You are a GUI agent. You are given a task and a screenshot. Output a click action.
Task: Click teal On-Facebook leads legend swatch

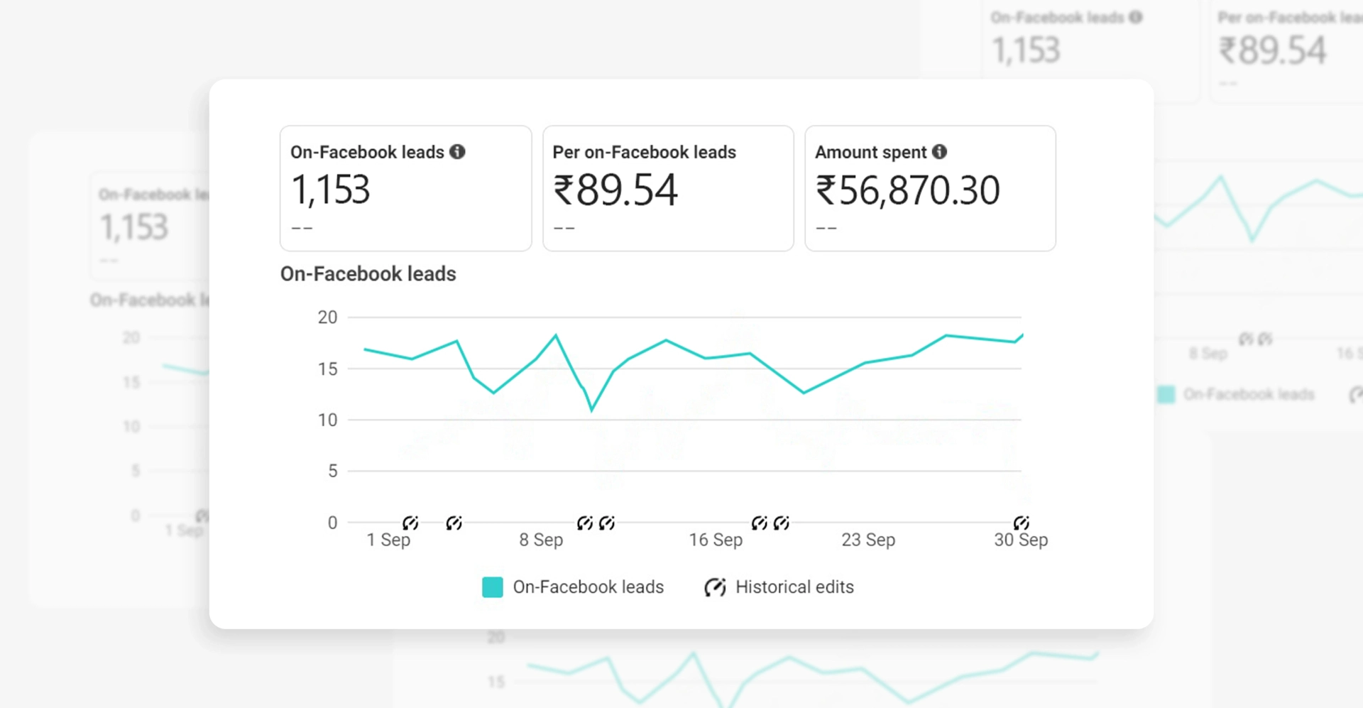(x=493, y=587)
